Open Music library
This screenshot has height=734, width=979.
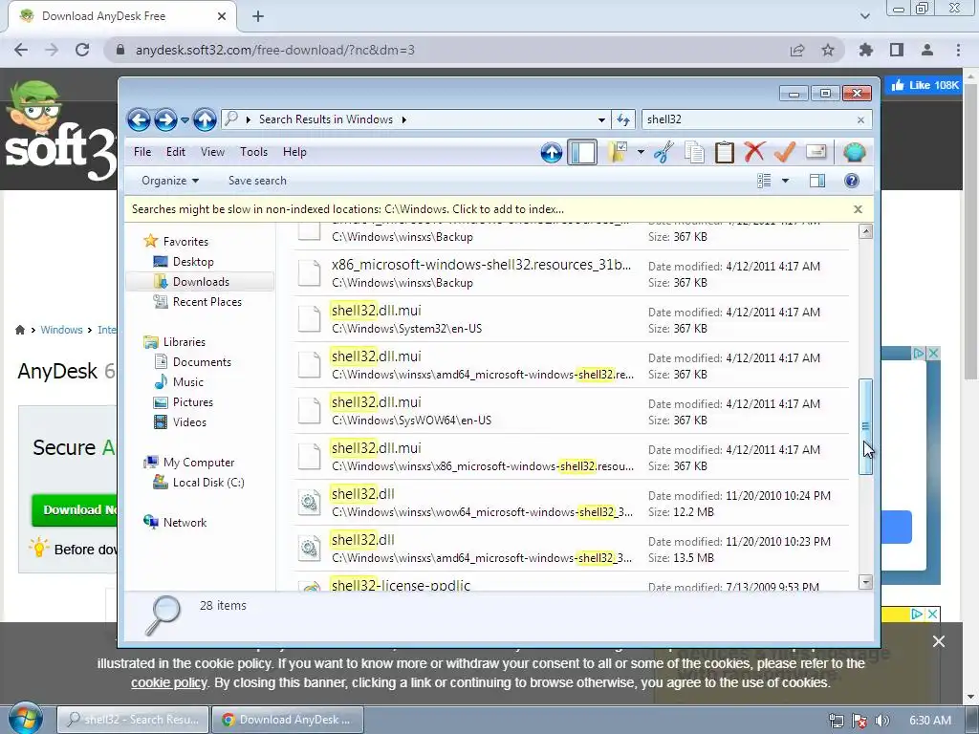(x=188, y=382)
